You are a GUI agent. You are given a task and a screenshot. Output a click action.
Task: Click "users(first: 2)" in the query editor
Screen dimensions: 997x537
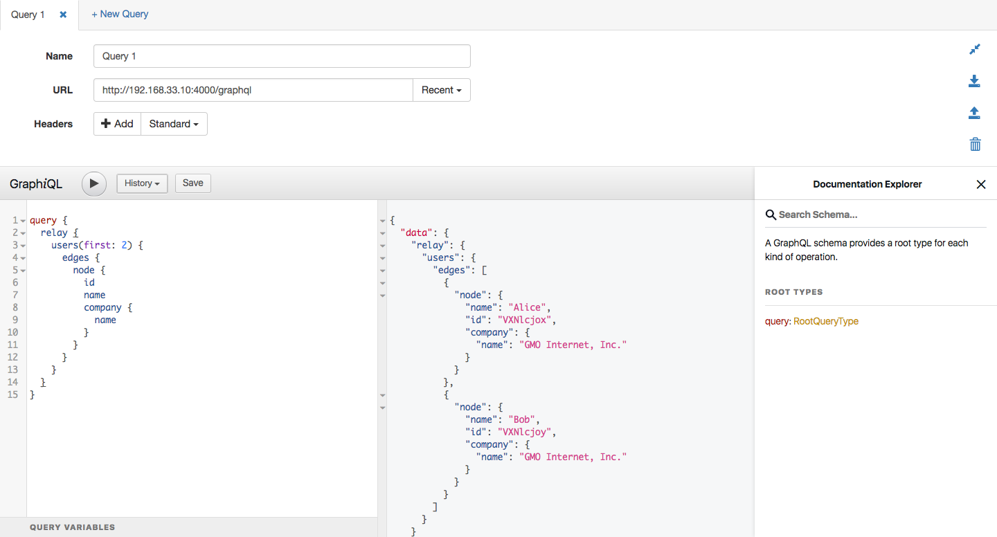pos(91,245)
